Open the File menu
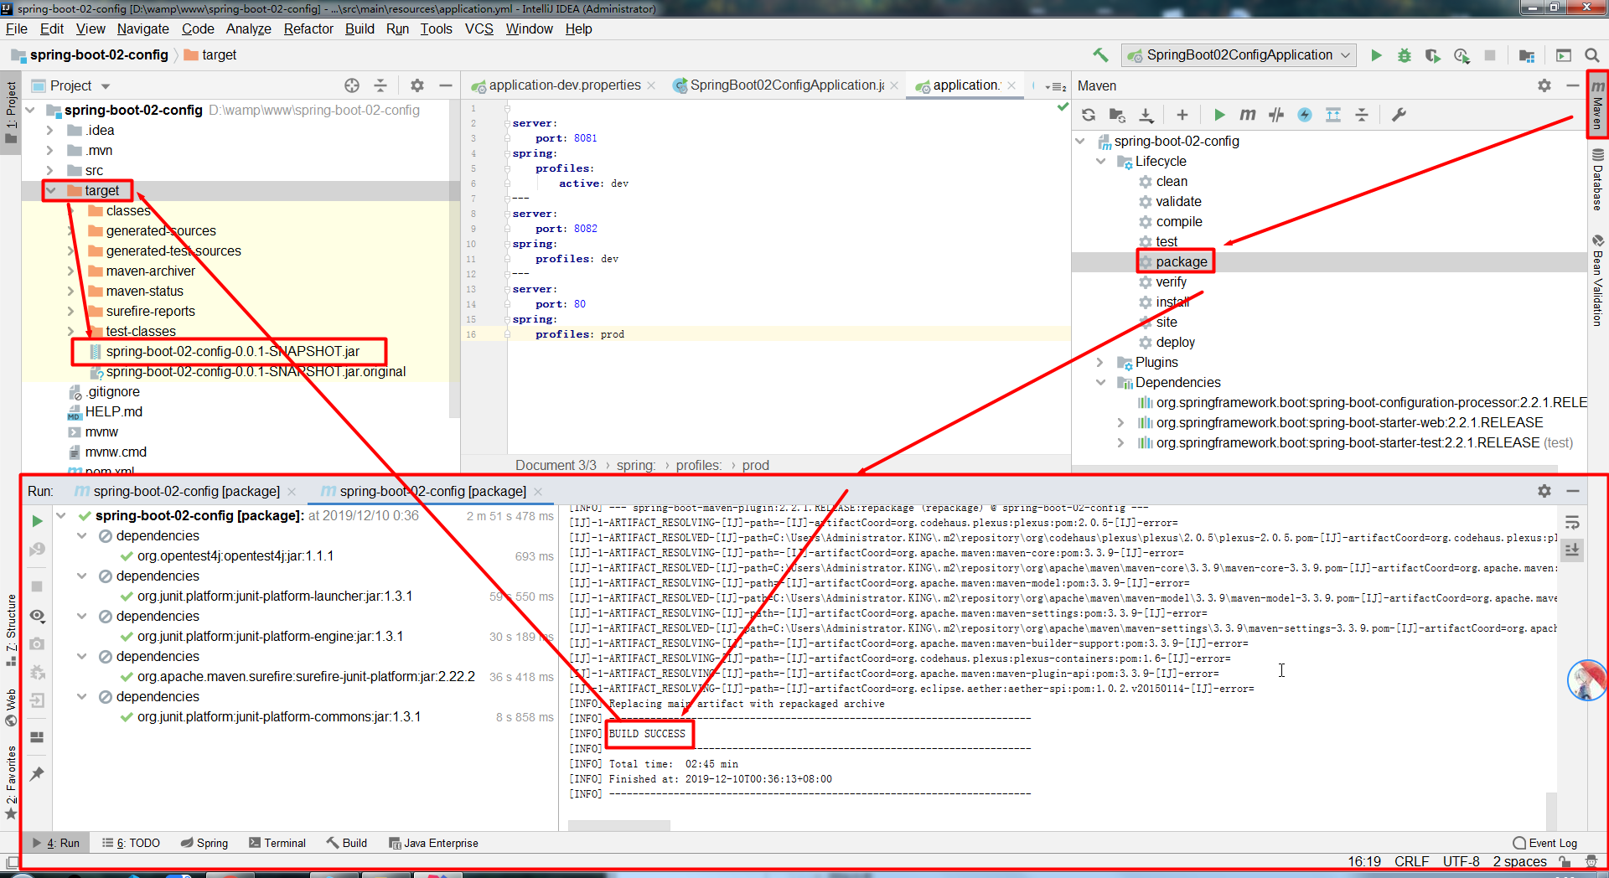This screenshot has width=1609, height=878. (x=17, y=28)
